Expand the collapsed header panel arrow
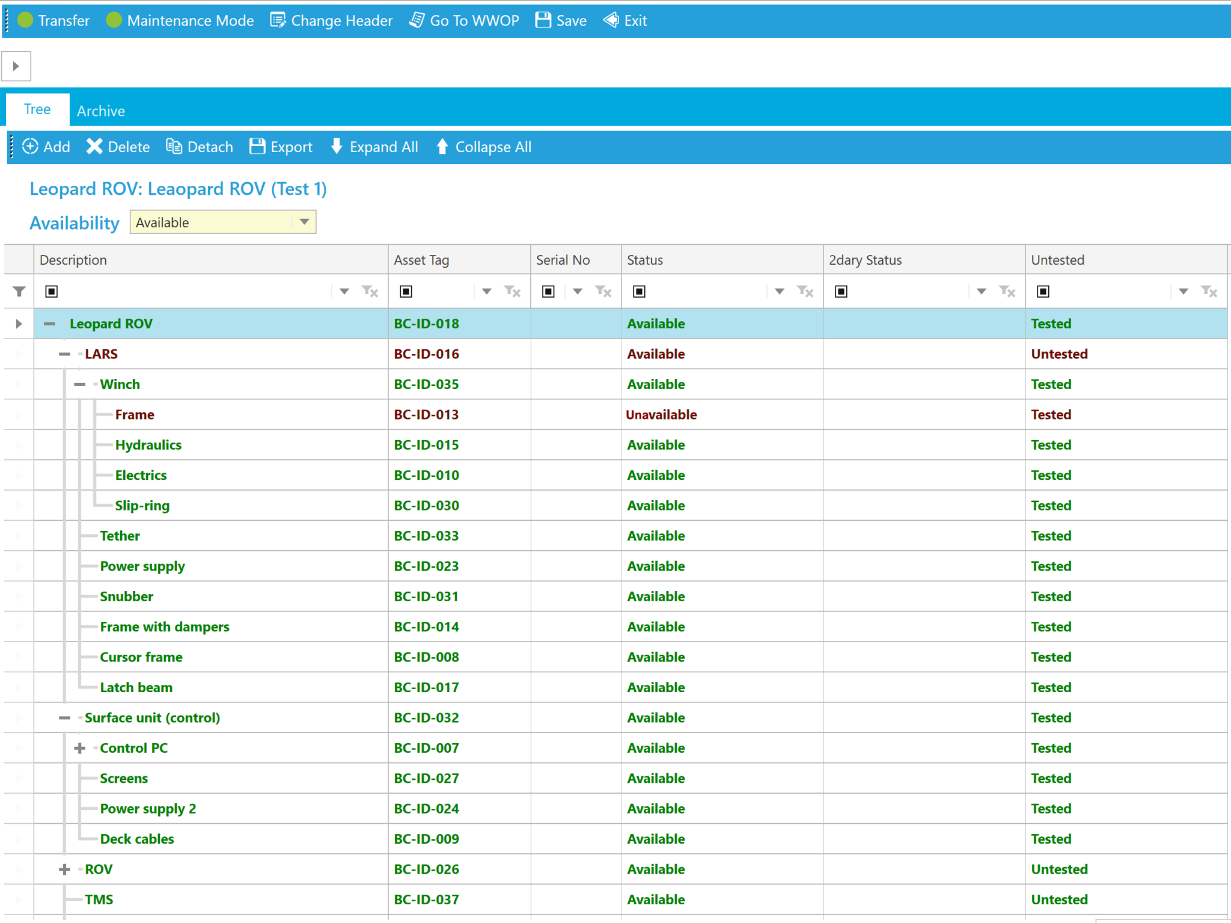This screenshot has width=1231, height=923. coord(16,66)
